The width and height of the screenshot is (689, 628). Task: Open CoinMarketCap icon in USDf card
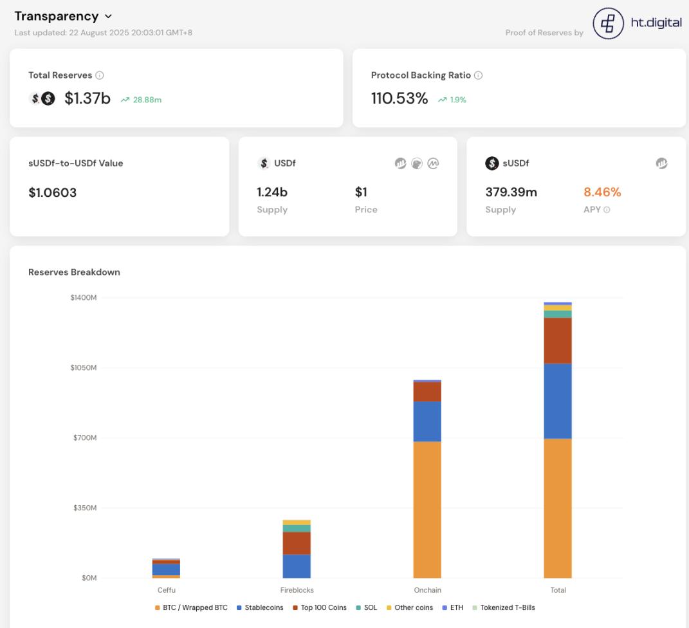click(433, 163)
